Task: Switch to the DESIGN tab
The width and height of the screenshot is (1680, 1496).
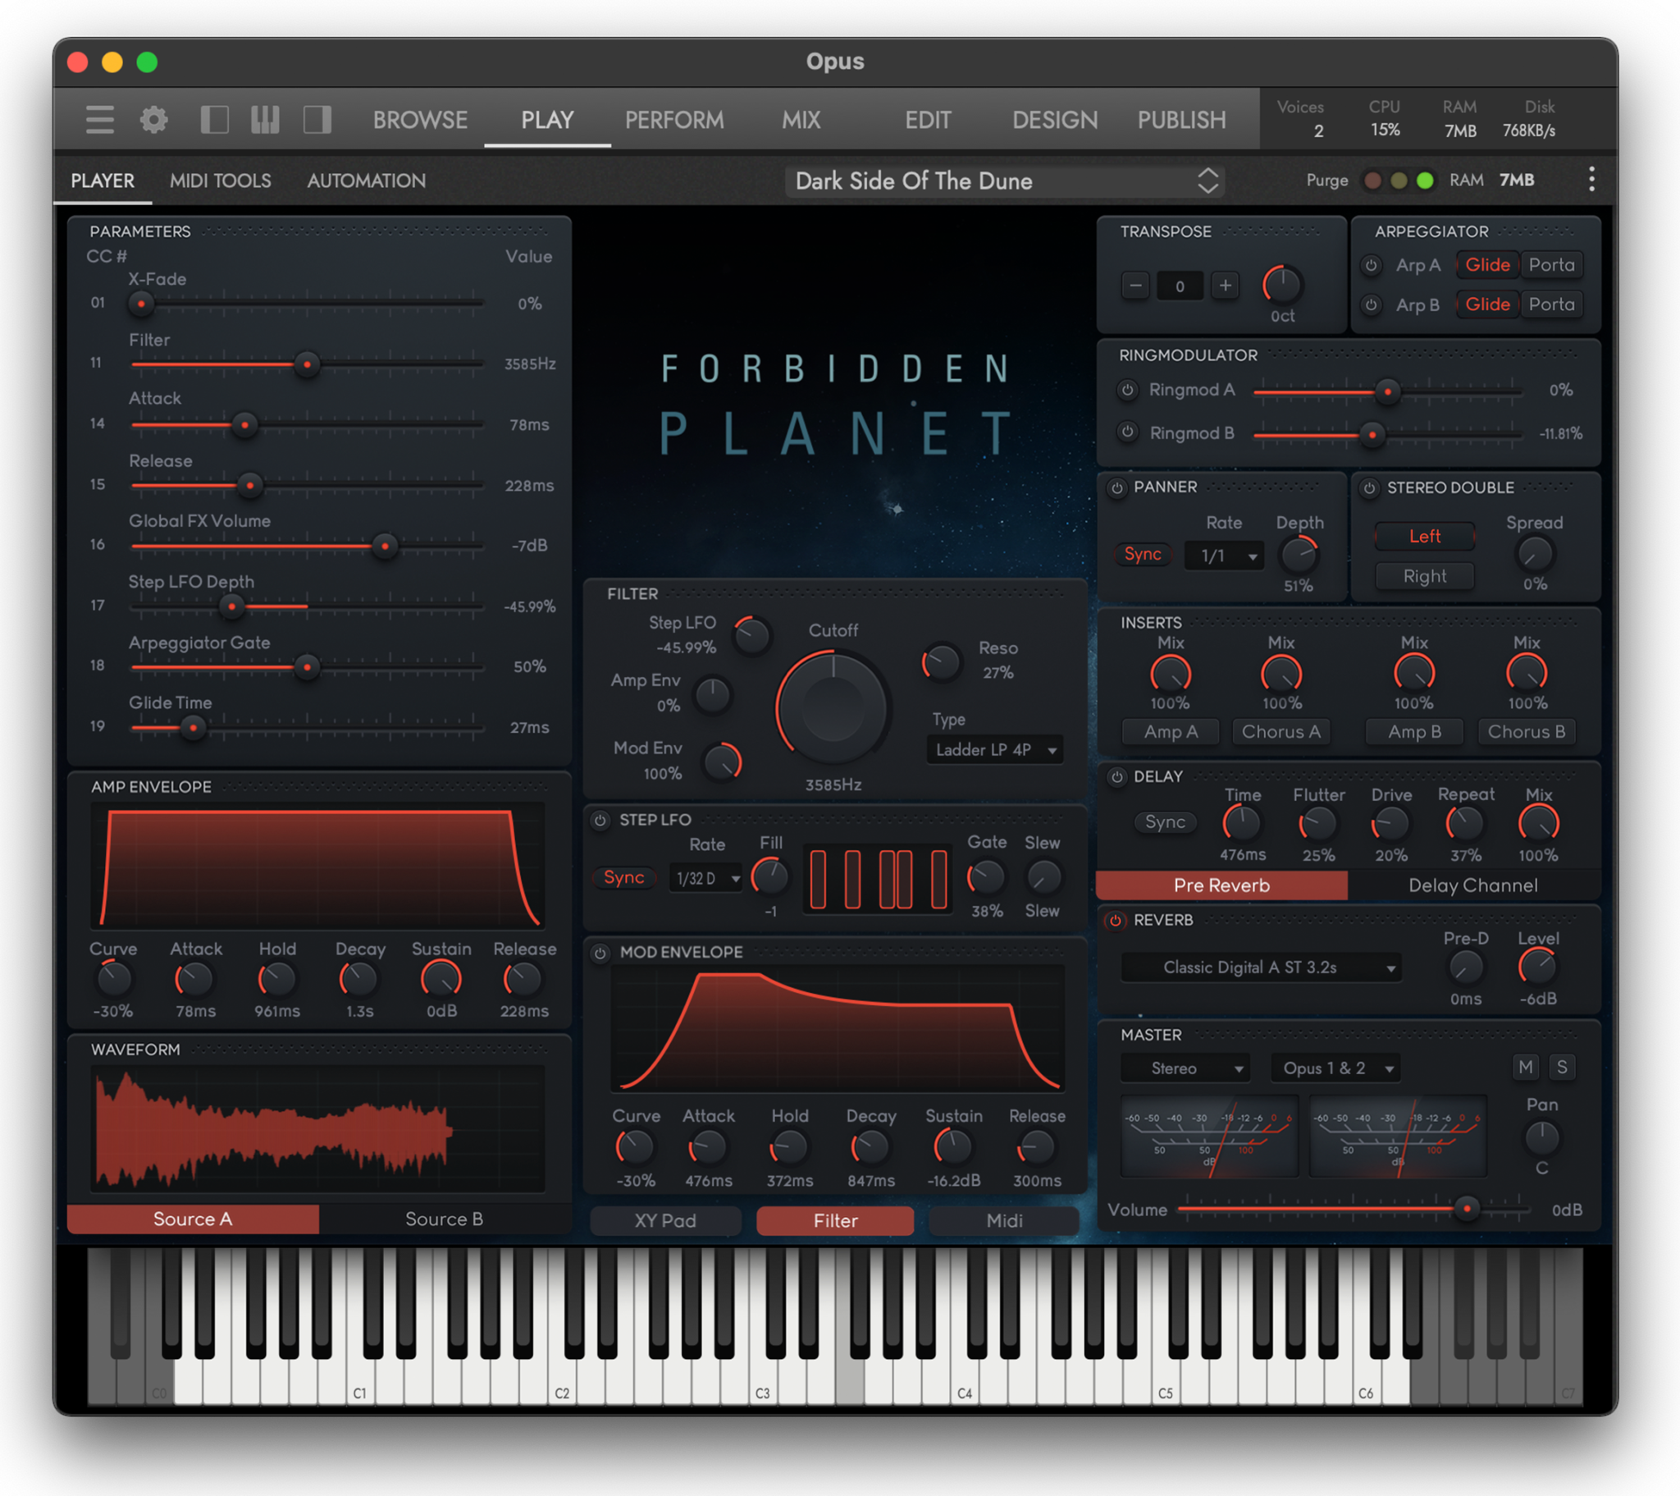Action: coord(1055,120)
